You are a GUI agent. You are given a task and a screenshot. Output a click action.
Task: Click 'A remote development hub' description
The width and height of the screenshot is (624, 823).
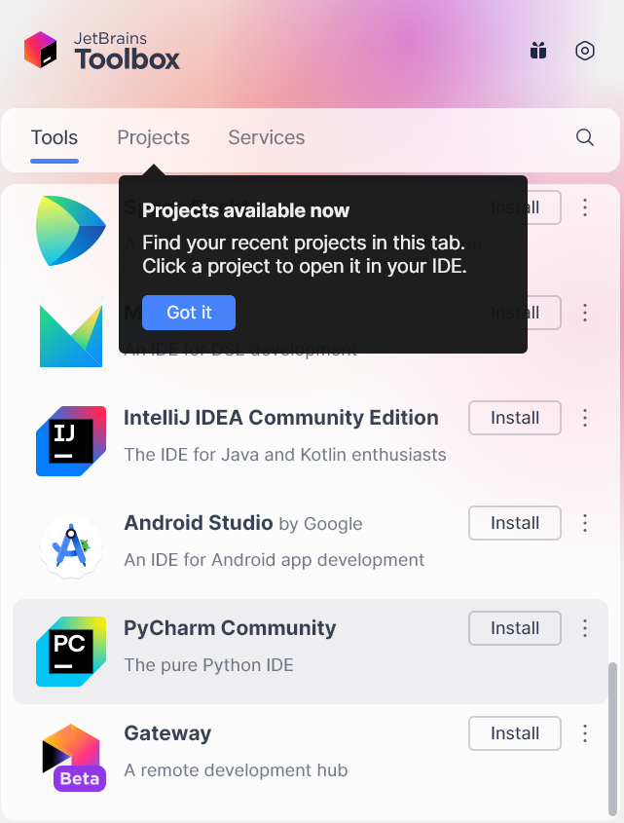[236, 770]
